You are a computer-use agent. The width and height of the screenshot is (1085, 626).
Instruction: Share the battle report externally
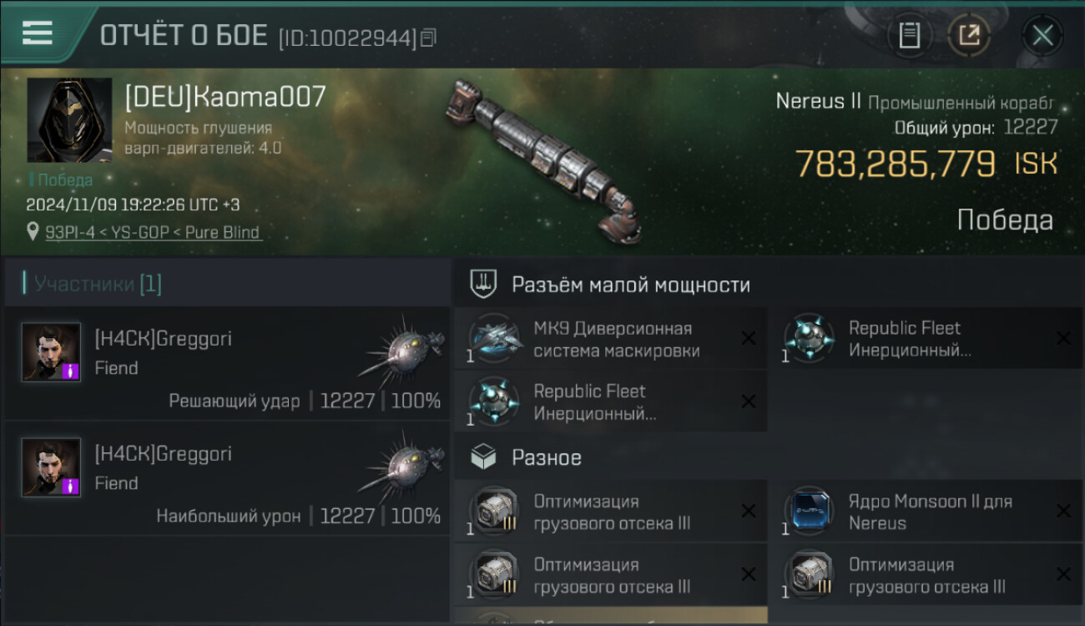pyautogui.click(x=969, y=35)
